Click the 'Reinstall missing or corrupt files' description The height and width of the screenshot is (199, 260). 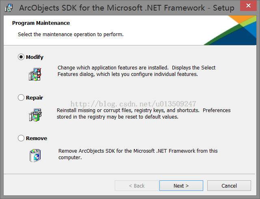coord(144,114)
